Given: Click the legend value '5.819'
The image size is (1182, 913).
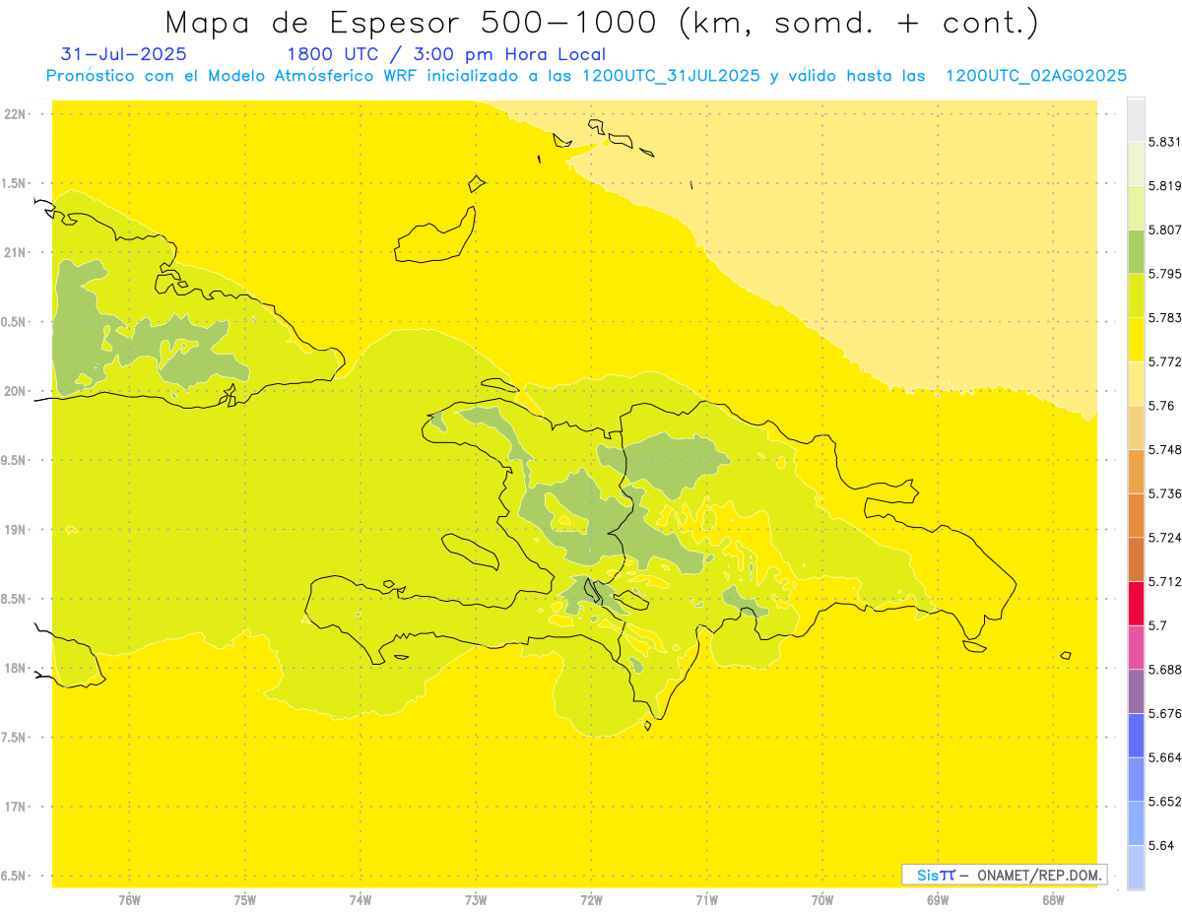Looking at the screenshot, I should (1165, 186).
